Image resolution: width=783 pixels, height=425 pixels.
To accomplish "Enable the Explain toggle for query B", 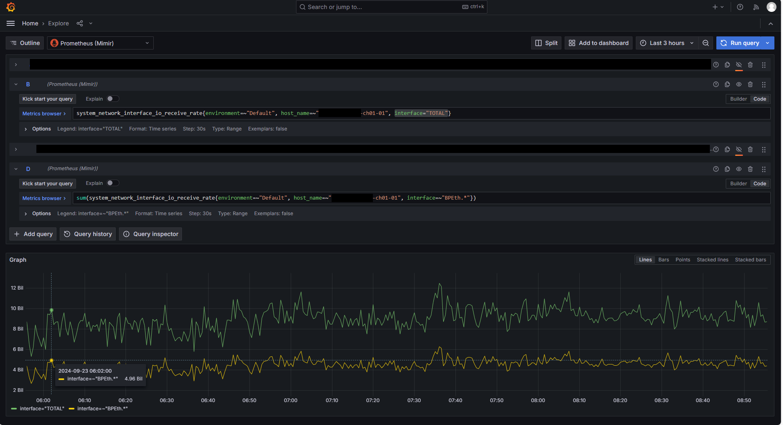I will (x=113, y=99).
